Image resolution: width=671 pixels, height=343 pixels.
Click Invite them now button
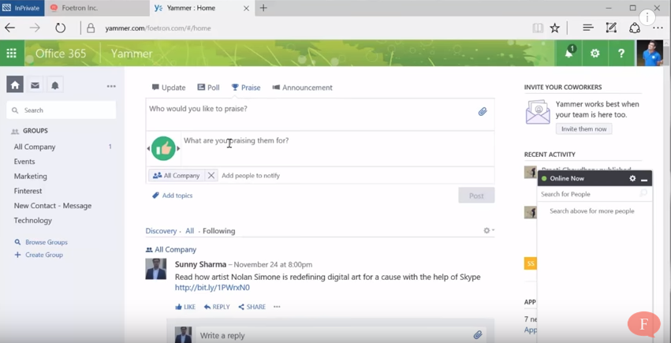pos(583,129)
